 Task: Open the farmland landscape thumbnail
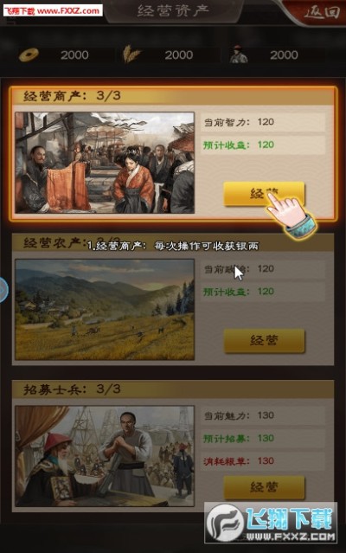(x=105, y=310)
